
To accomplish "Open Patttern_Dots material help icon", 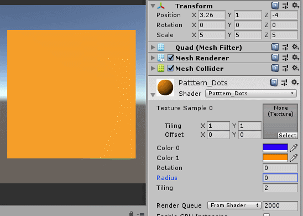I will tap(274, 83).
